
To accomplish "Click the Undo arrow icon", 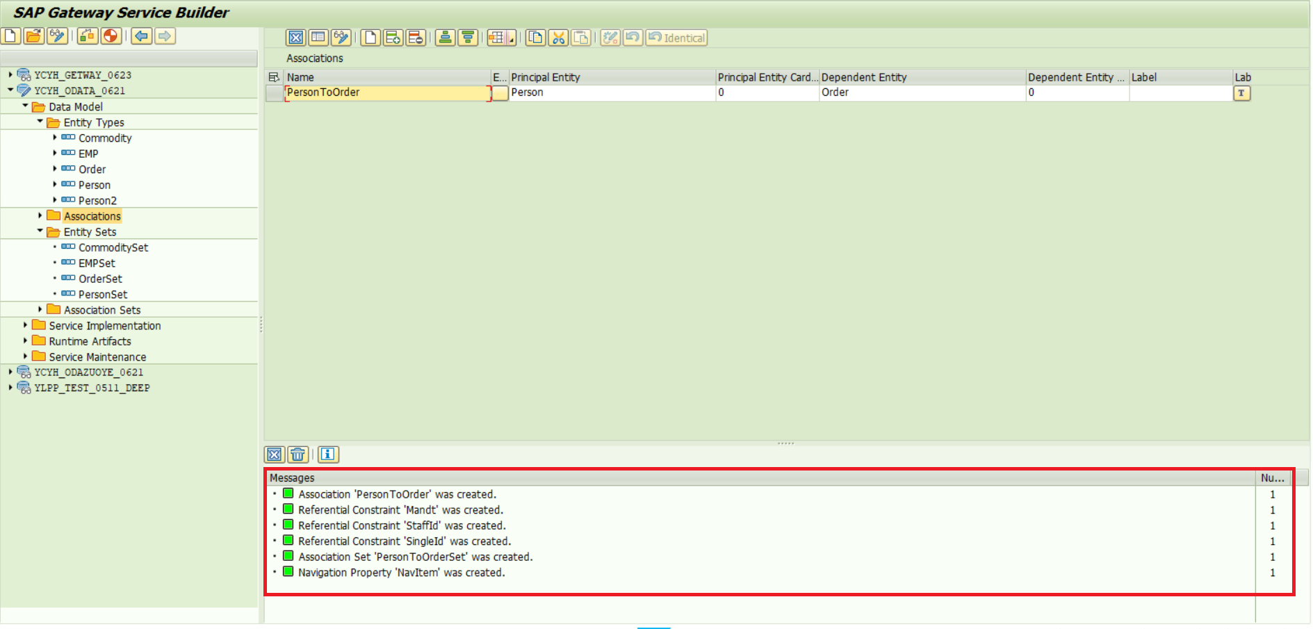I will [633, 38].
